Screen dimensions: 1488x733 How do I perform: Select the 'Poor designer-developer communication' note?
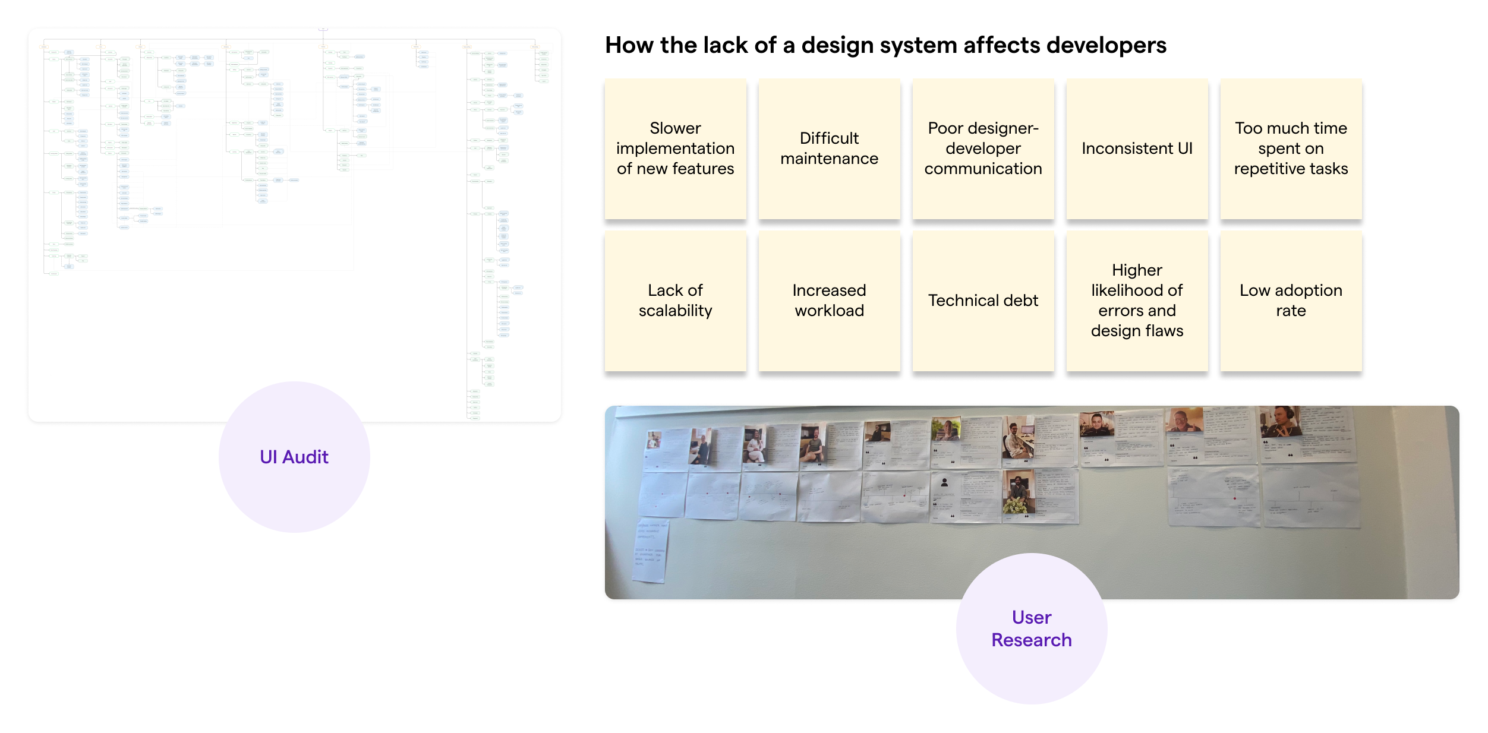pos(982,149)
